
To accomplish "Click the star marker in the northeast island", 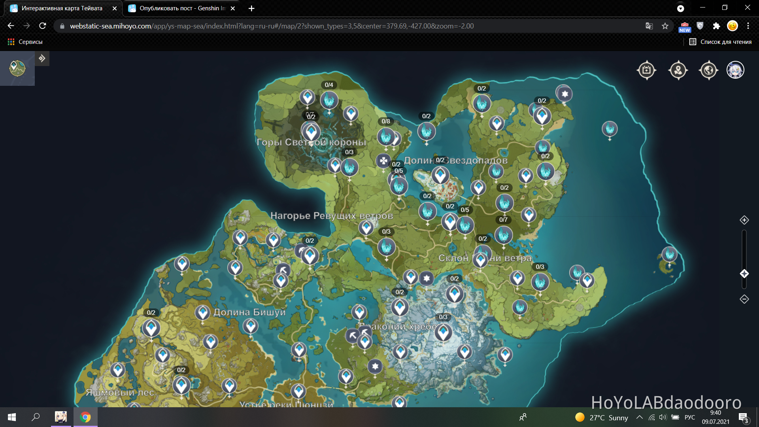I will point(565,94).
